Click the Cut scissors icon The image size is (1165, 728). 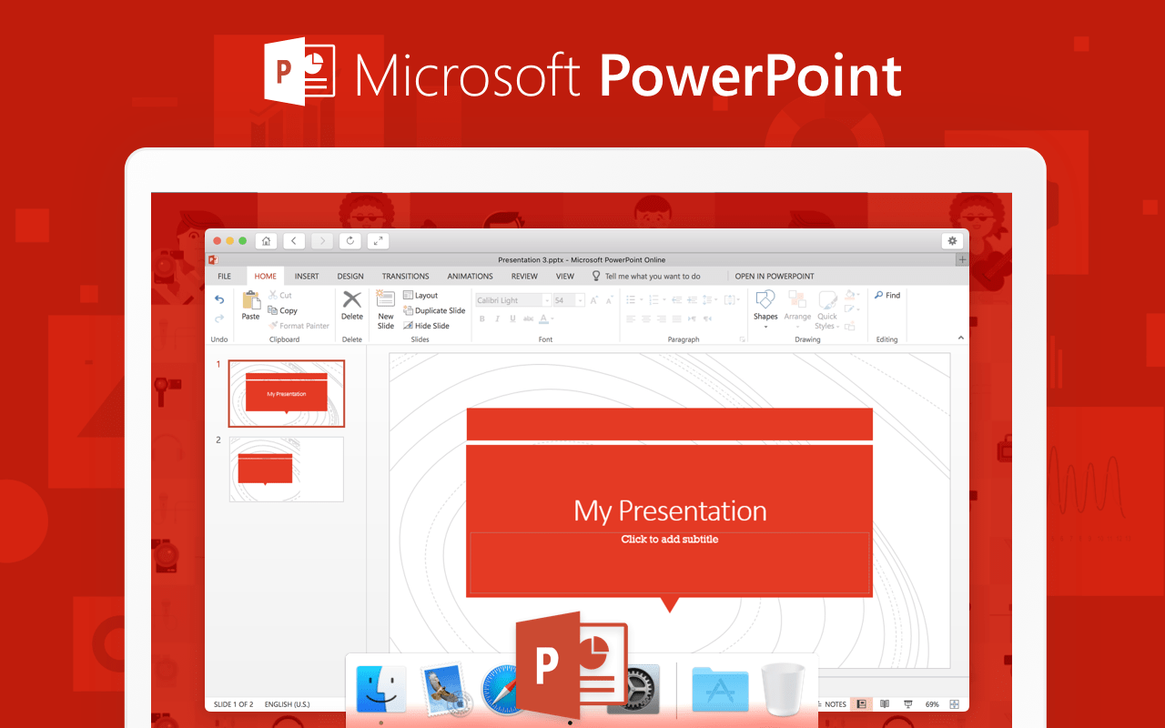tap(273, 295)
